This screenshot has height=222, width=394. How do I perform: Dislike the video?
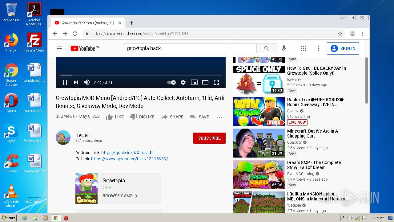coord(142,117)
